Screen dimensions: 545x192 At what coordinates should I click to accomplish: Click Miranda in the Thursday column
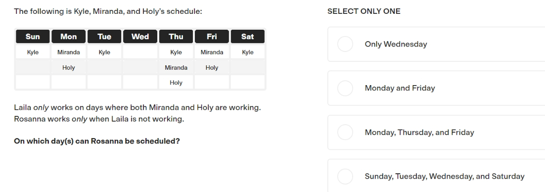pyautogui.click(x=176, y=67)
